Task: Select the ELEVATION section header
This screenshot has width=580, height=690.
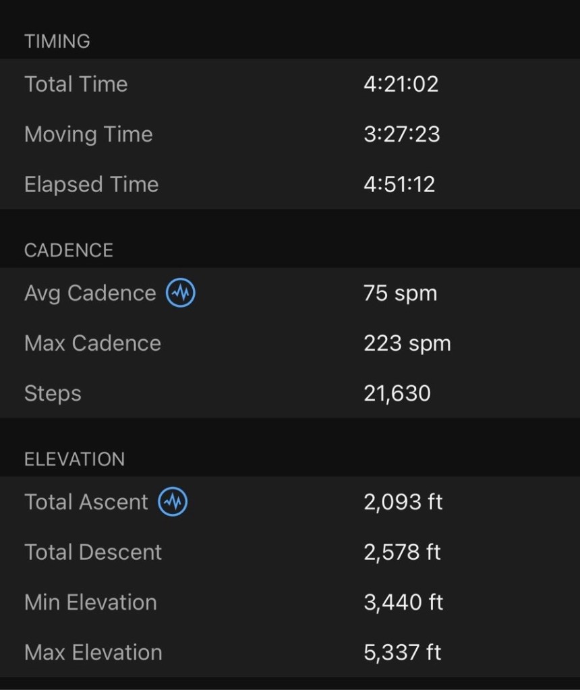Action: point(74,459)
